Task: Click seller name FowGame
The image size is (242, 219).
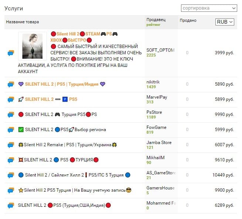Action: 156,127
